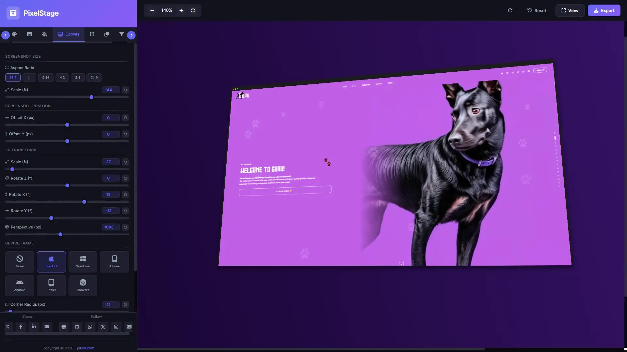Click the Instagram follow icon
The width and height of the screenshot is (627, 352).
(116, 327)
